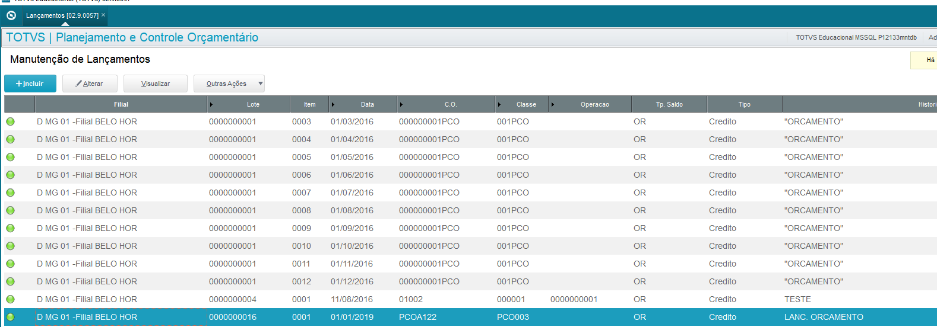Expand the Outras Ações dropdown arrow
937x327 pixels.
260,84
